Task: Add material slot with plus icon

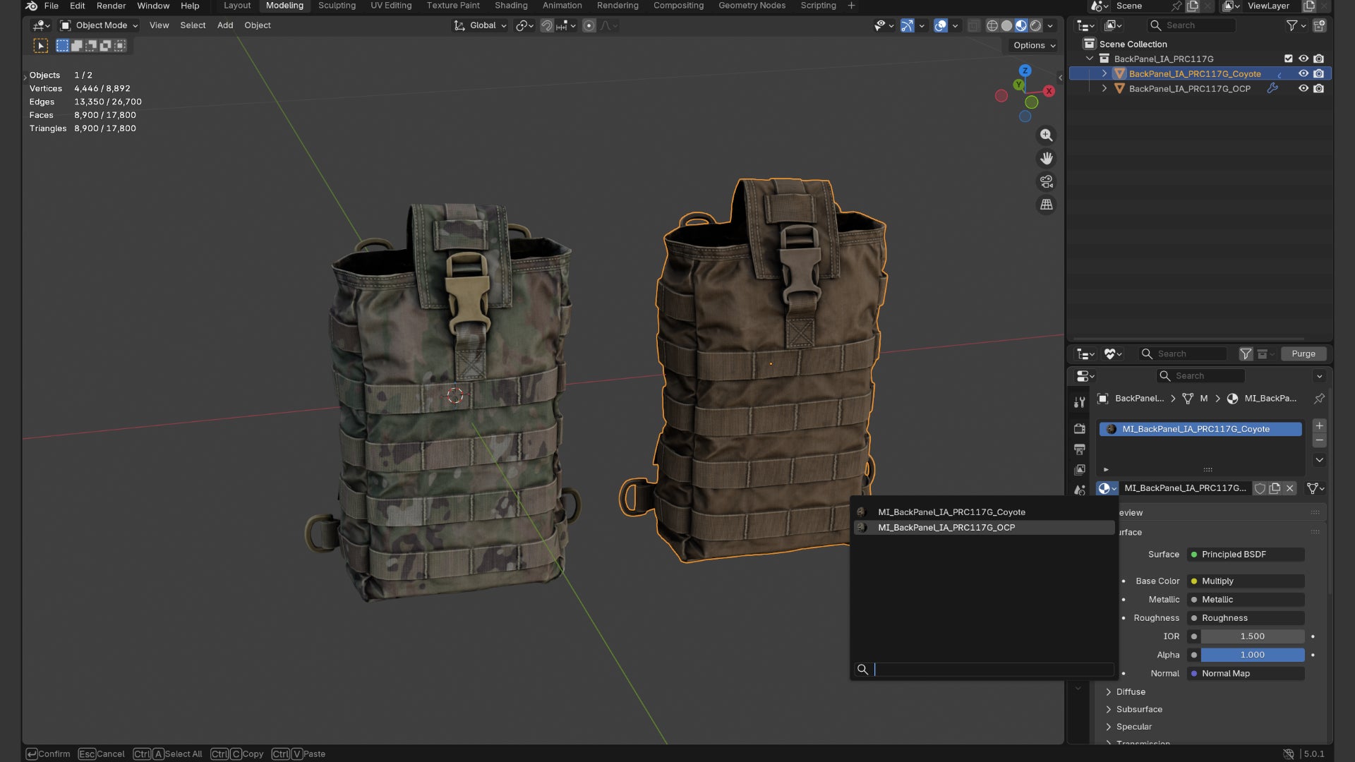Action: tap(1319, 425)
